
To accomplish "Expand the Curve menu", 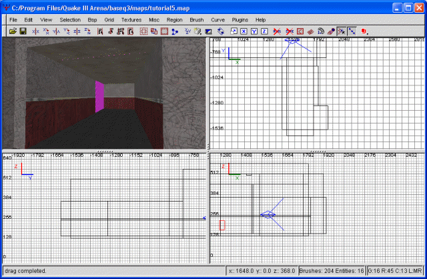I will pyautogui.click(x=218, y=20).
